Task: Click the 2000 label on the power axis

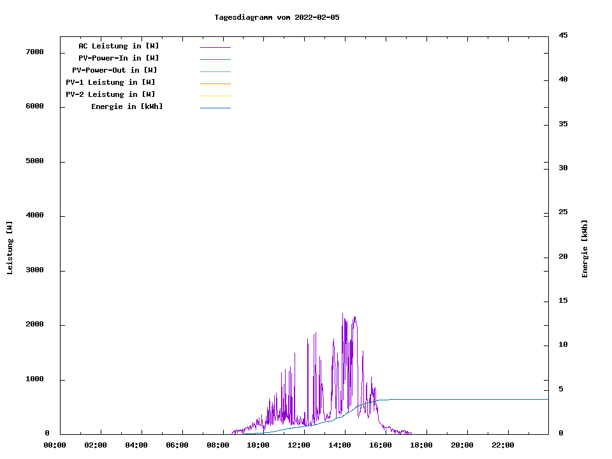Action: 34,324
